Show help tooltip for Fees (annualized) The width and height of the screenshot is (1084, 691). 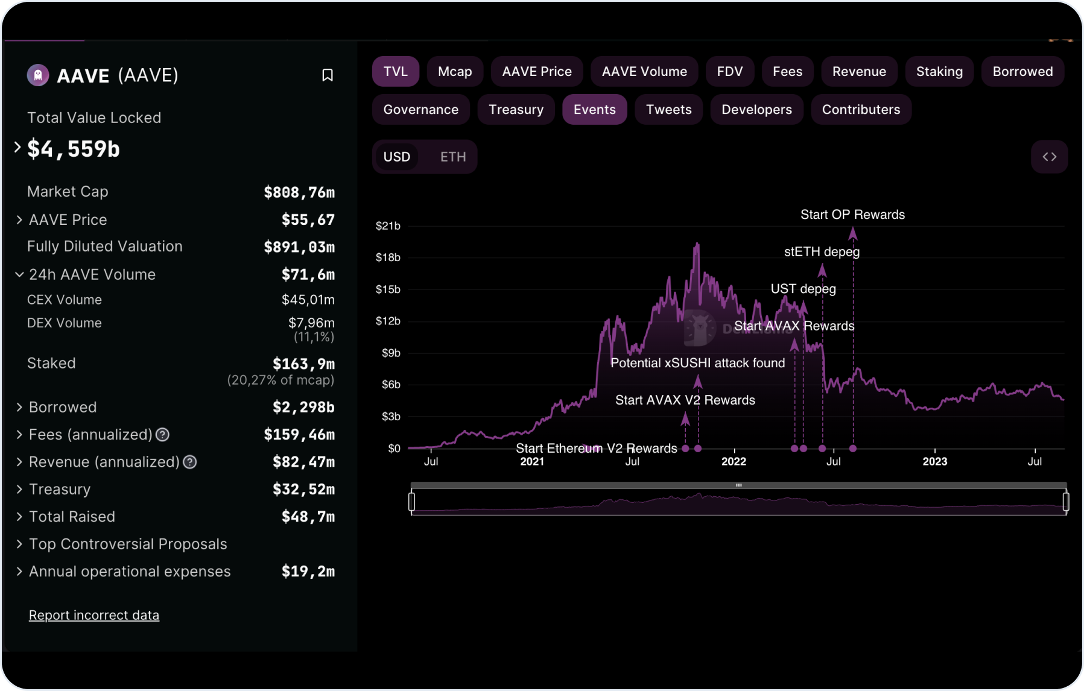pyautogui.click(x=162, y=435)
